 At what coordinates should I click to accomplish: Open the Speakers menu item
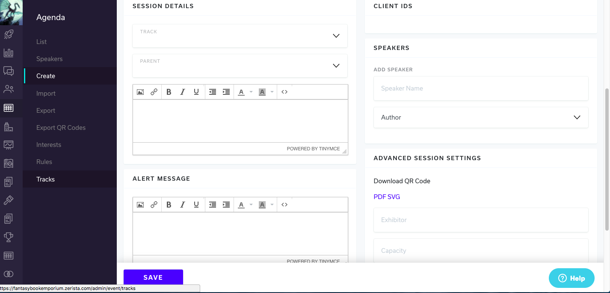(50, 59)
